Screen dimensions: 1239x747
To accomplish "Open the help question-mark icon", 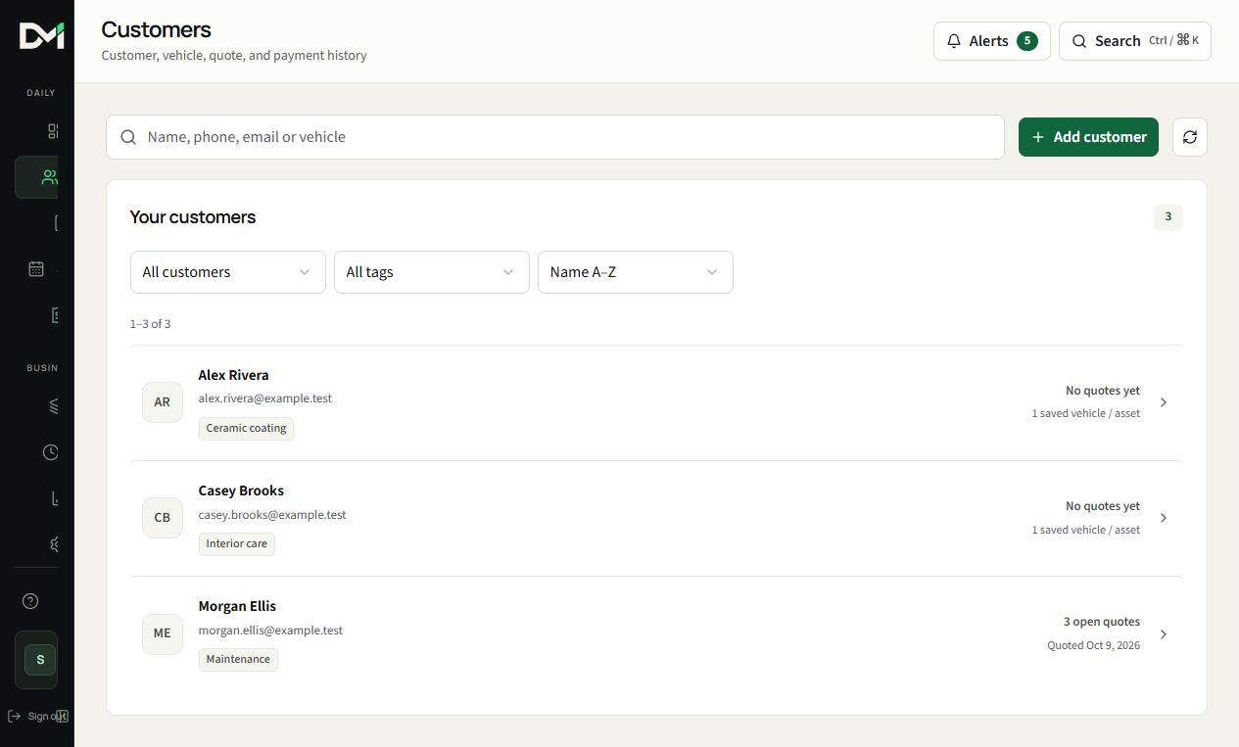I will click(x=30, y=601).
